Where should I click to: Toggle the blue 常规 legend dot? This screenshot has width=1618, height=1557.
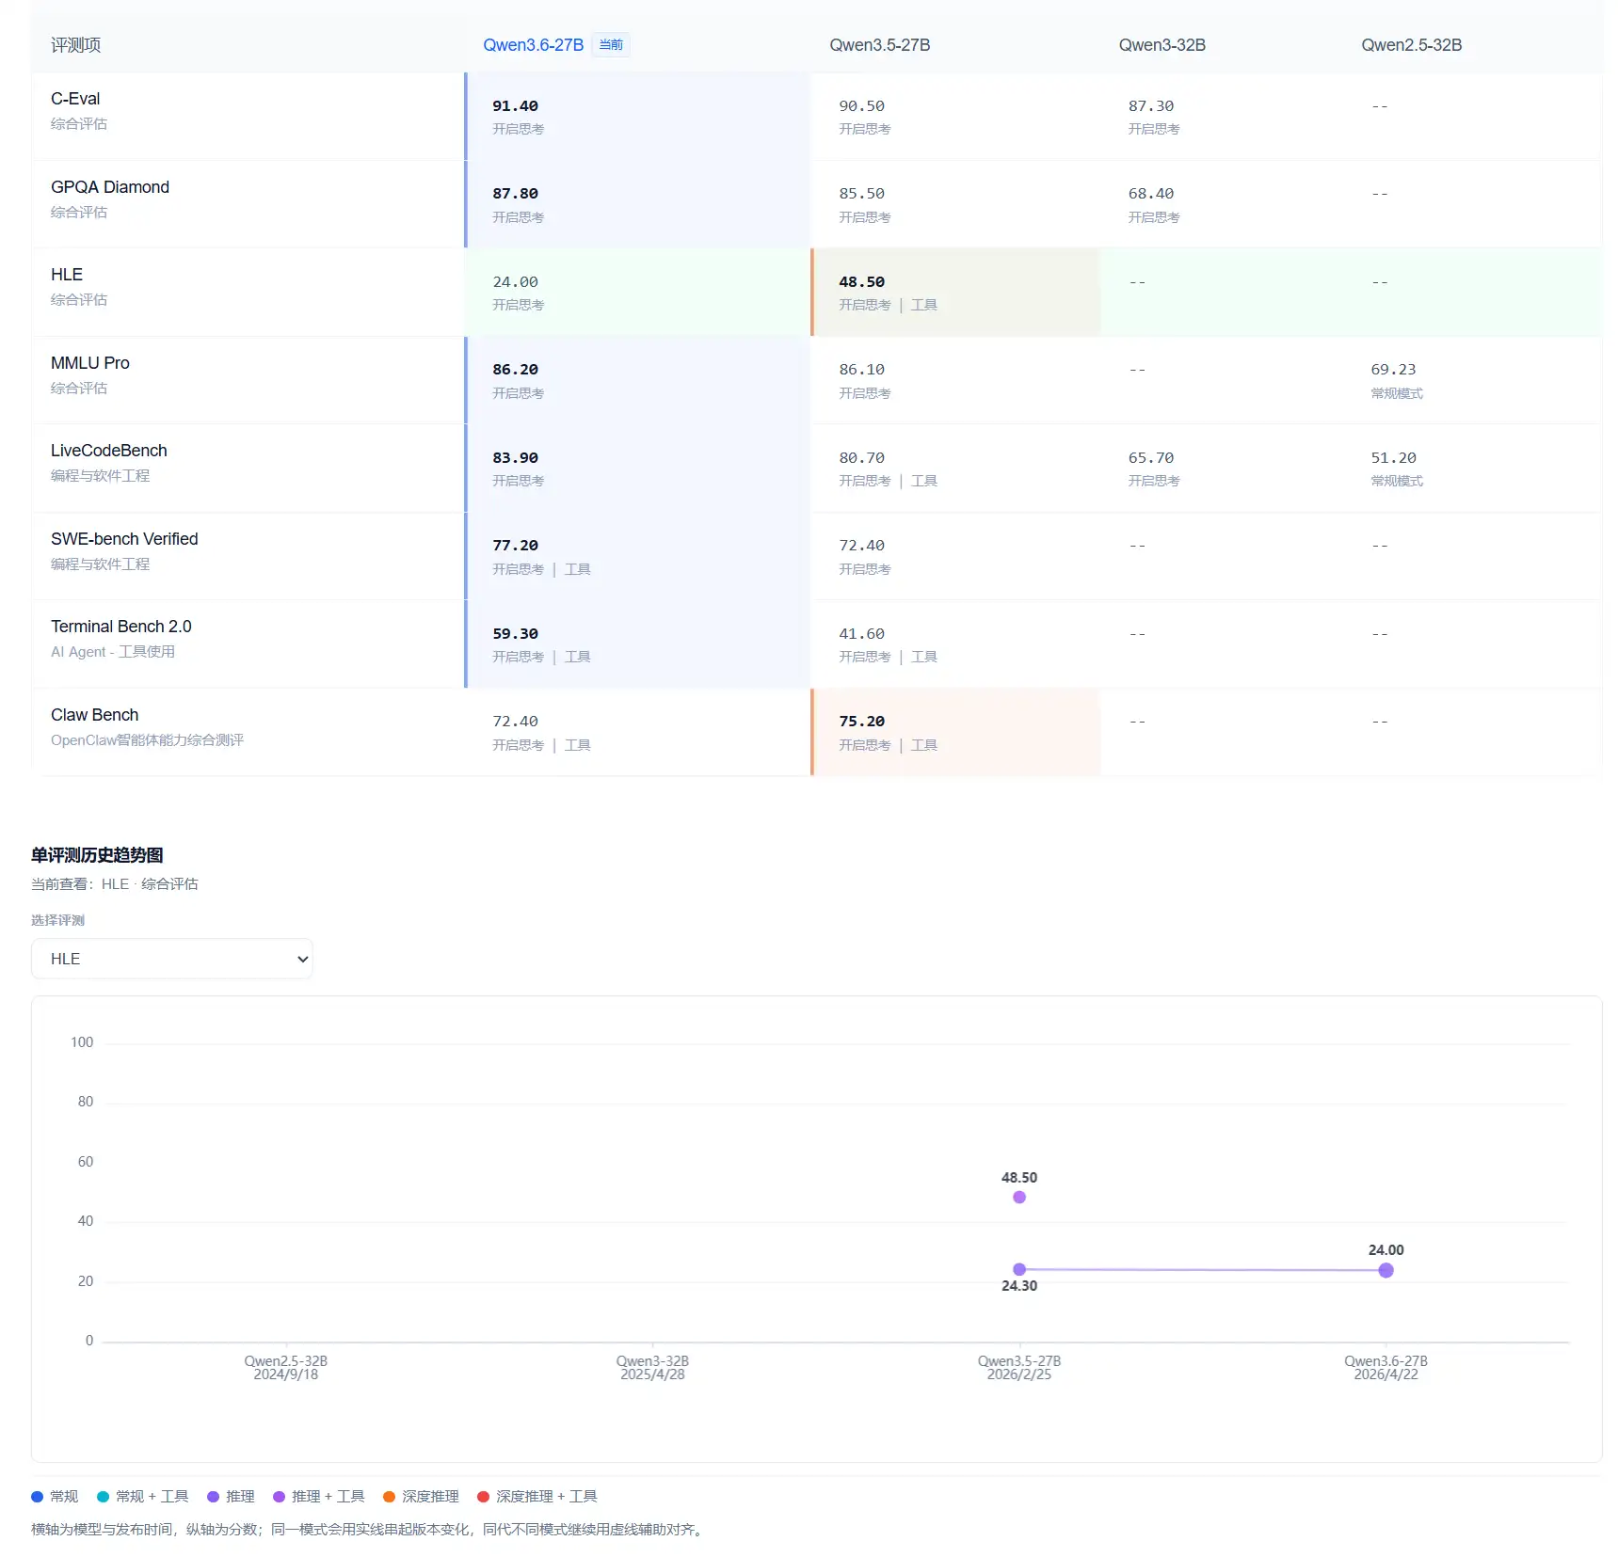38,1497
